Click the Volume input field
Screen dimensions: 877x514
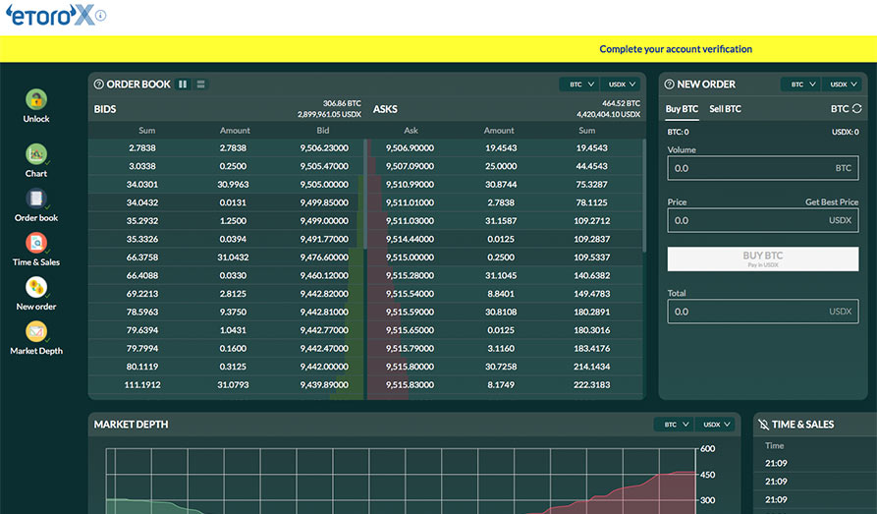pos(763,168)
